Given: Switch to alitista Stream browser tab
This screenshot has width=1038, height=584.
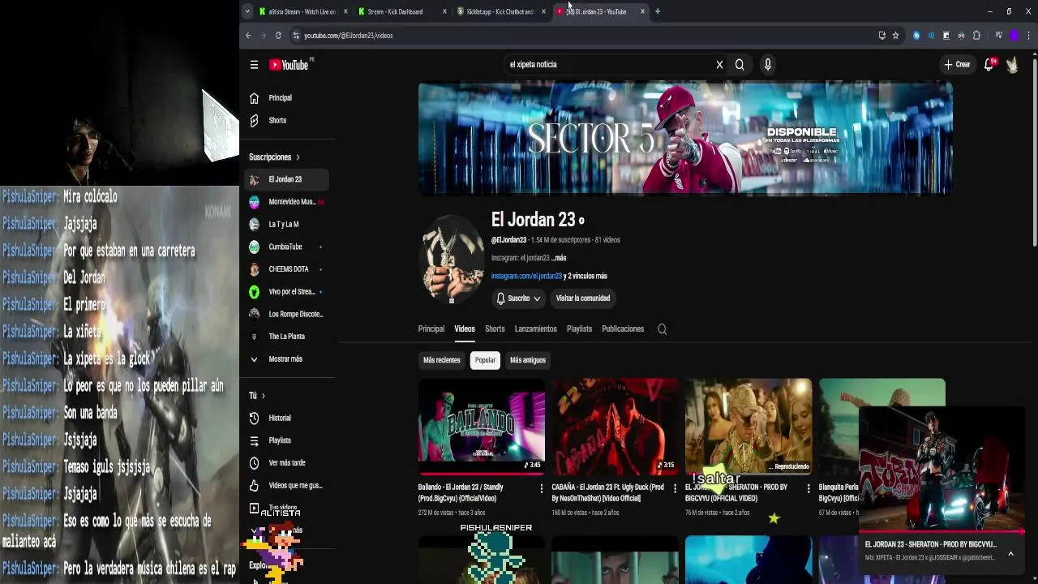Looking at the screenshot, I should pos(302,11).
